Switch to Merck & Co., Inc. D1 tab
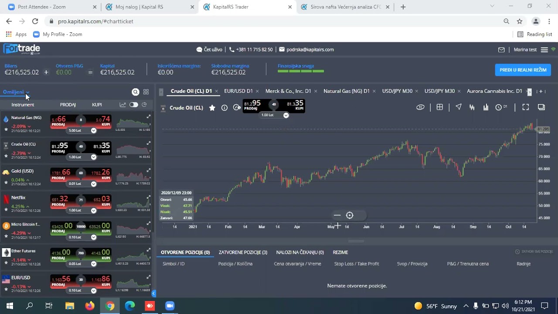Viewport: 558px width, 314px height. tap(288, 91)
